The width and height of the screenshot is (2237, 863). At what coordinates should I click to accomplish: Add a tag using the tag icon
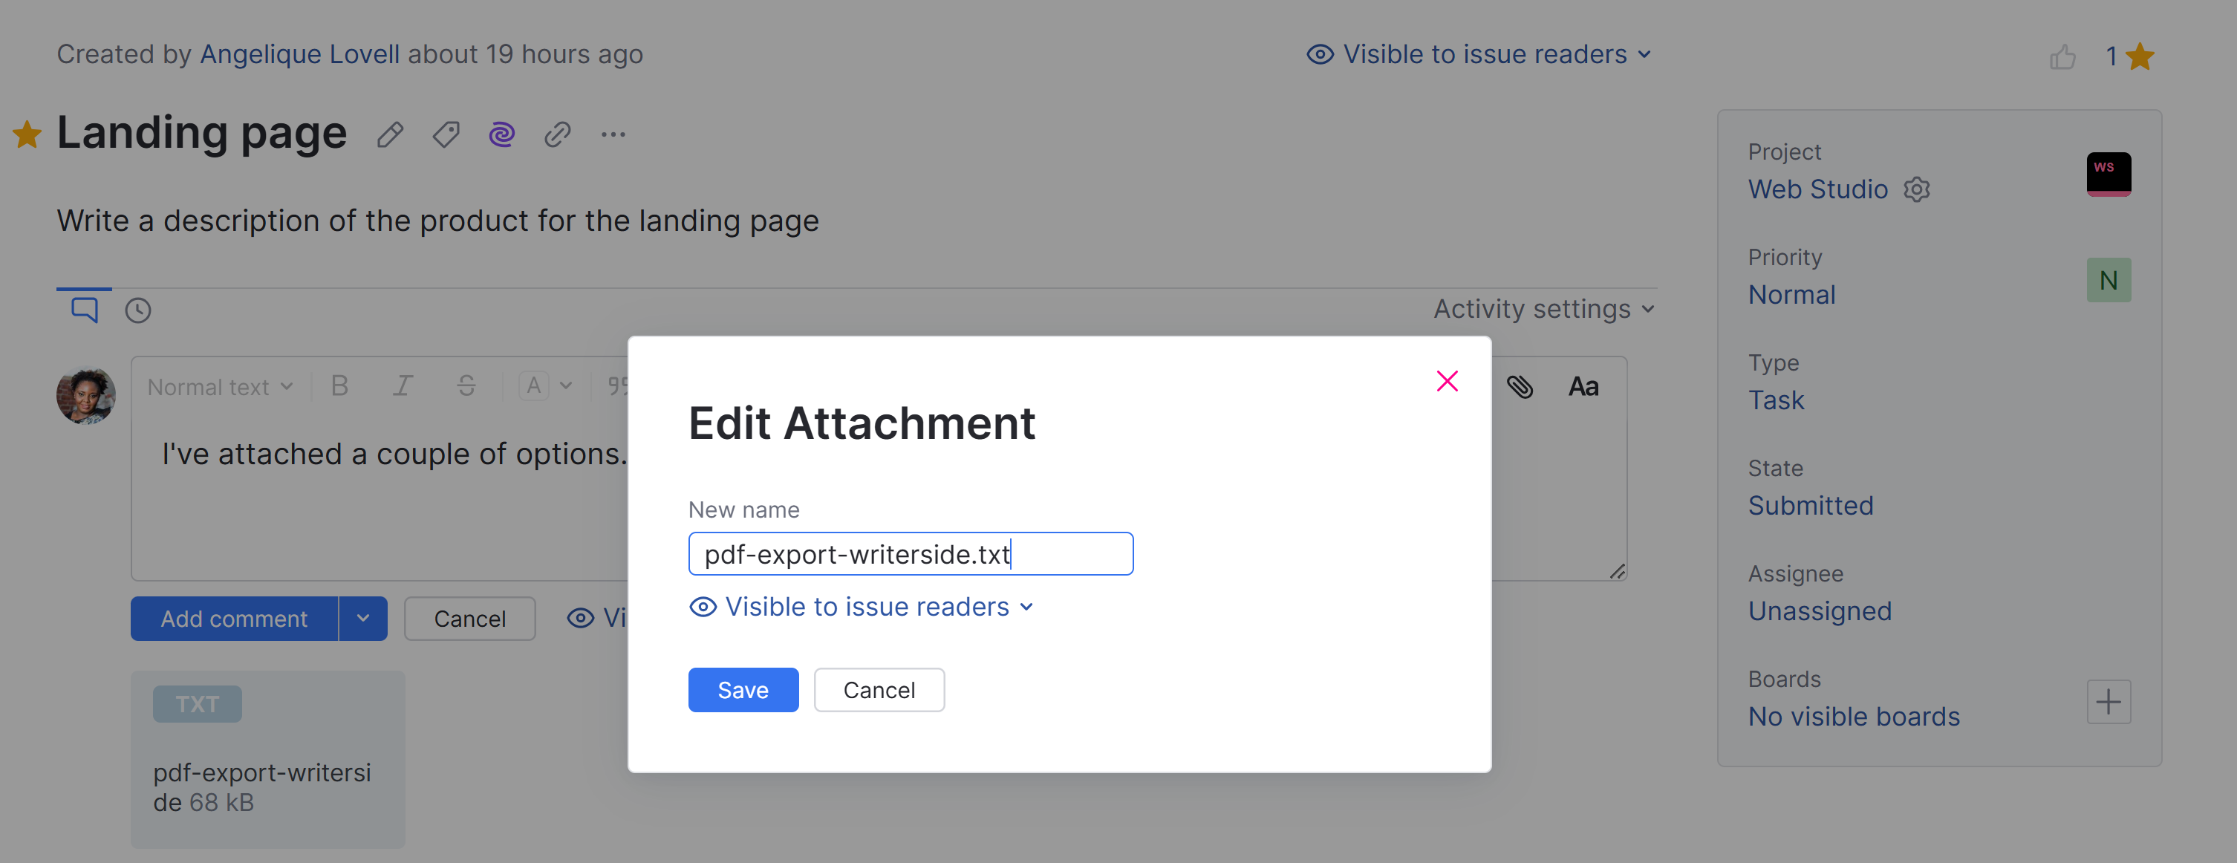(446, 134)
